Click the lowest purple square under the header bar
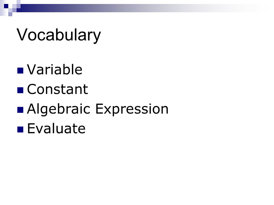 [10, 14]
